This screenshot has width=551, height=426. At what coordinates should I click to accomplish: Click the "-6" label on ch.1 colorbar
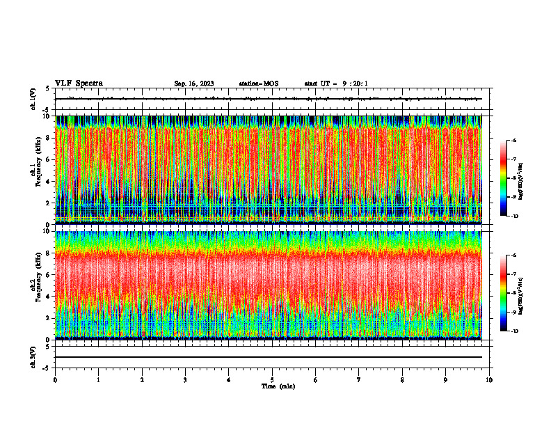[513, 141]
